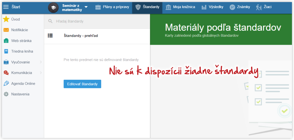
Task: Click the Výsledky bar chart icon
Action: [x=204, y=7]
